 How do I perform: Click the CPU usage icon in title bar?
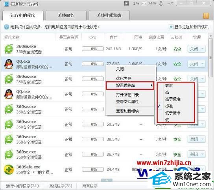pyautogui.click(x=126, y=4)
